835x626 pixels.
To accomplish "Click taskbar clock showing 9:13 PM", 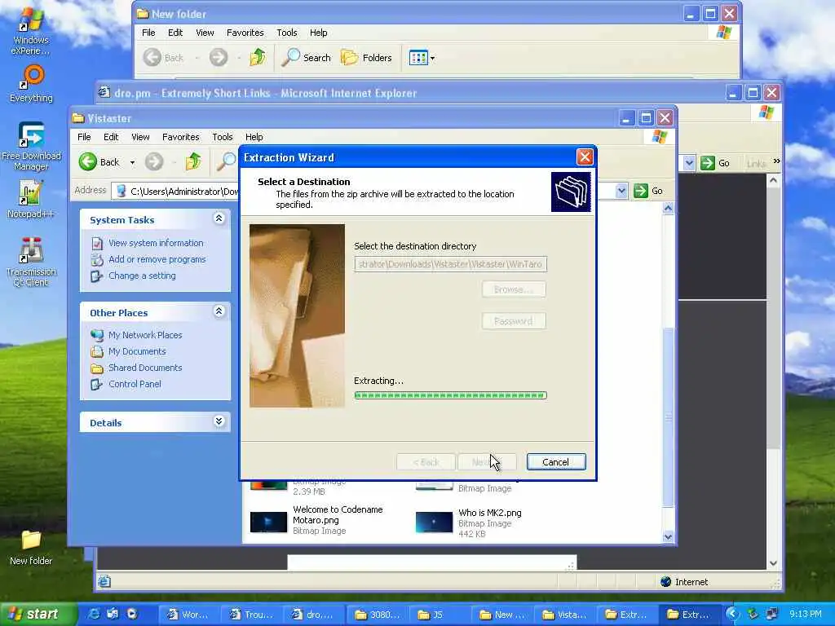I will [x=805, y=614].
